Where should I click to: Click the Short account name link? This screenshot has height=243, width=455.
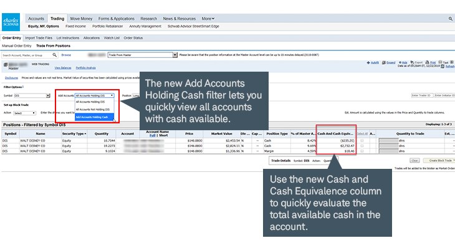click(x=163, y=135)
